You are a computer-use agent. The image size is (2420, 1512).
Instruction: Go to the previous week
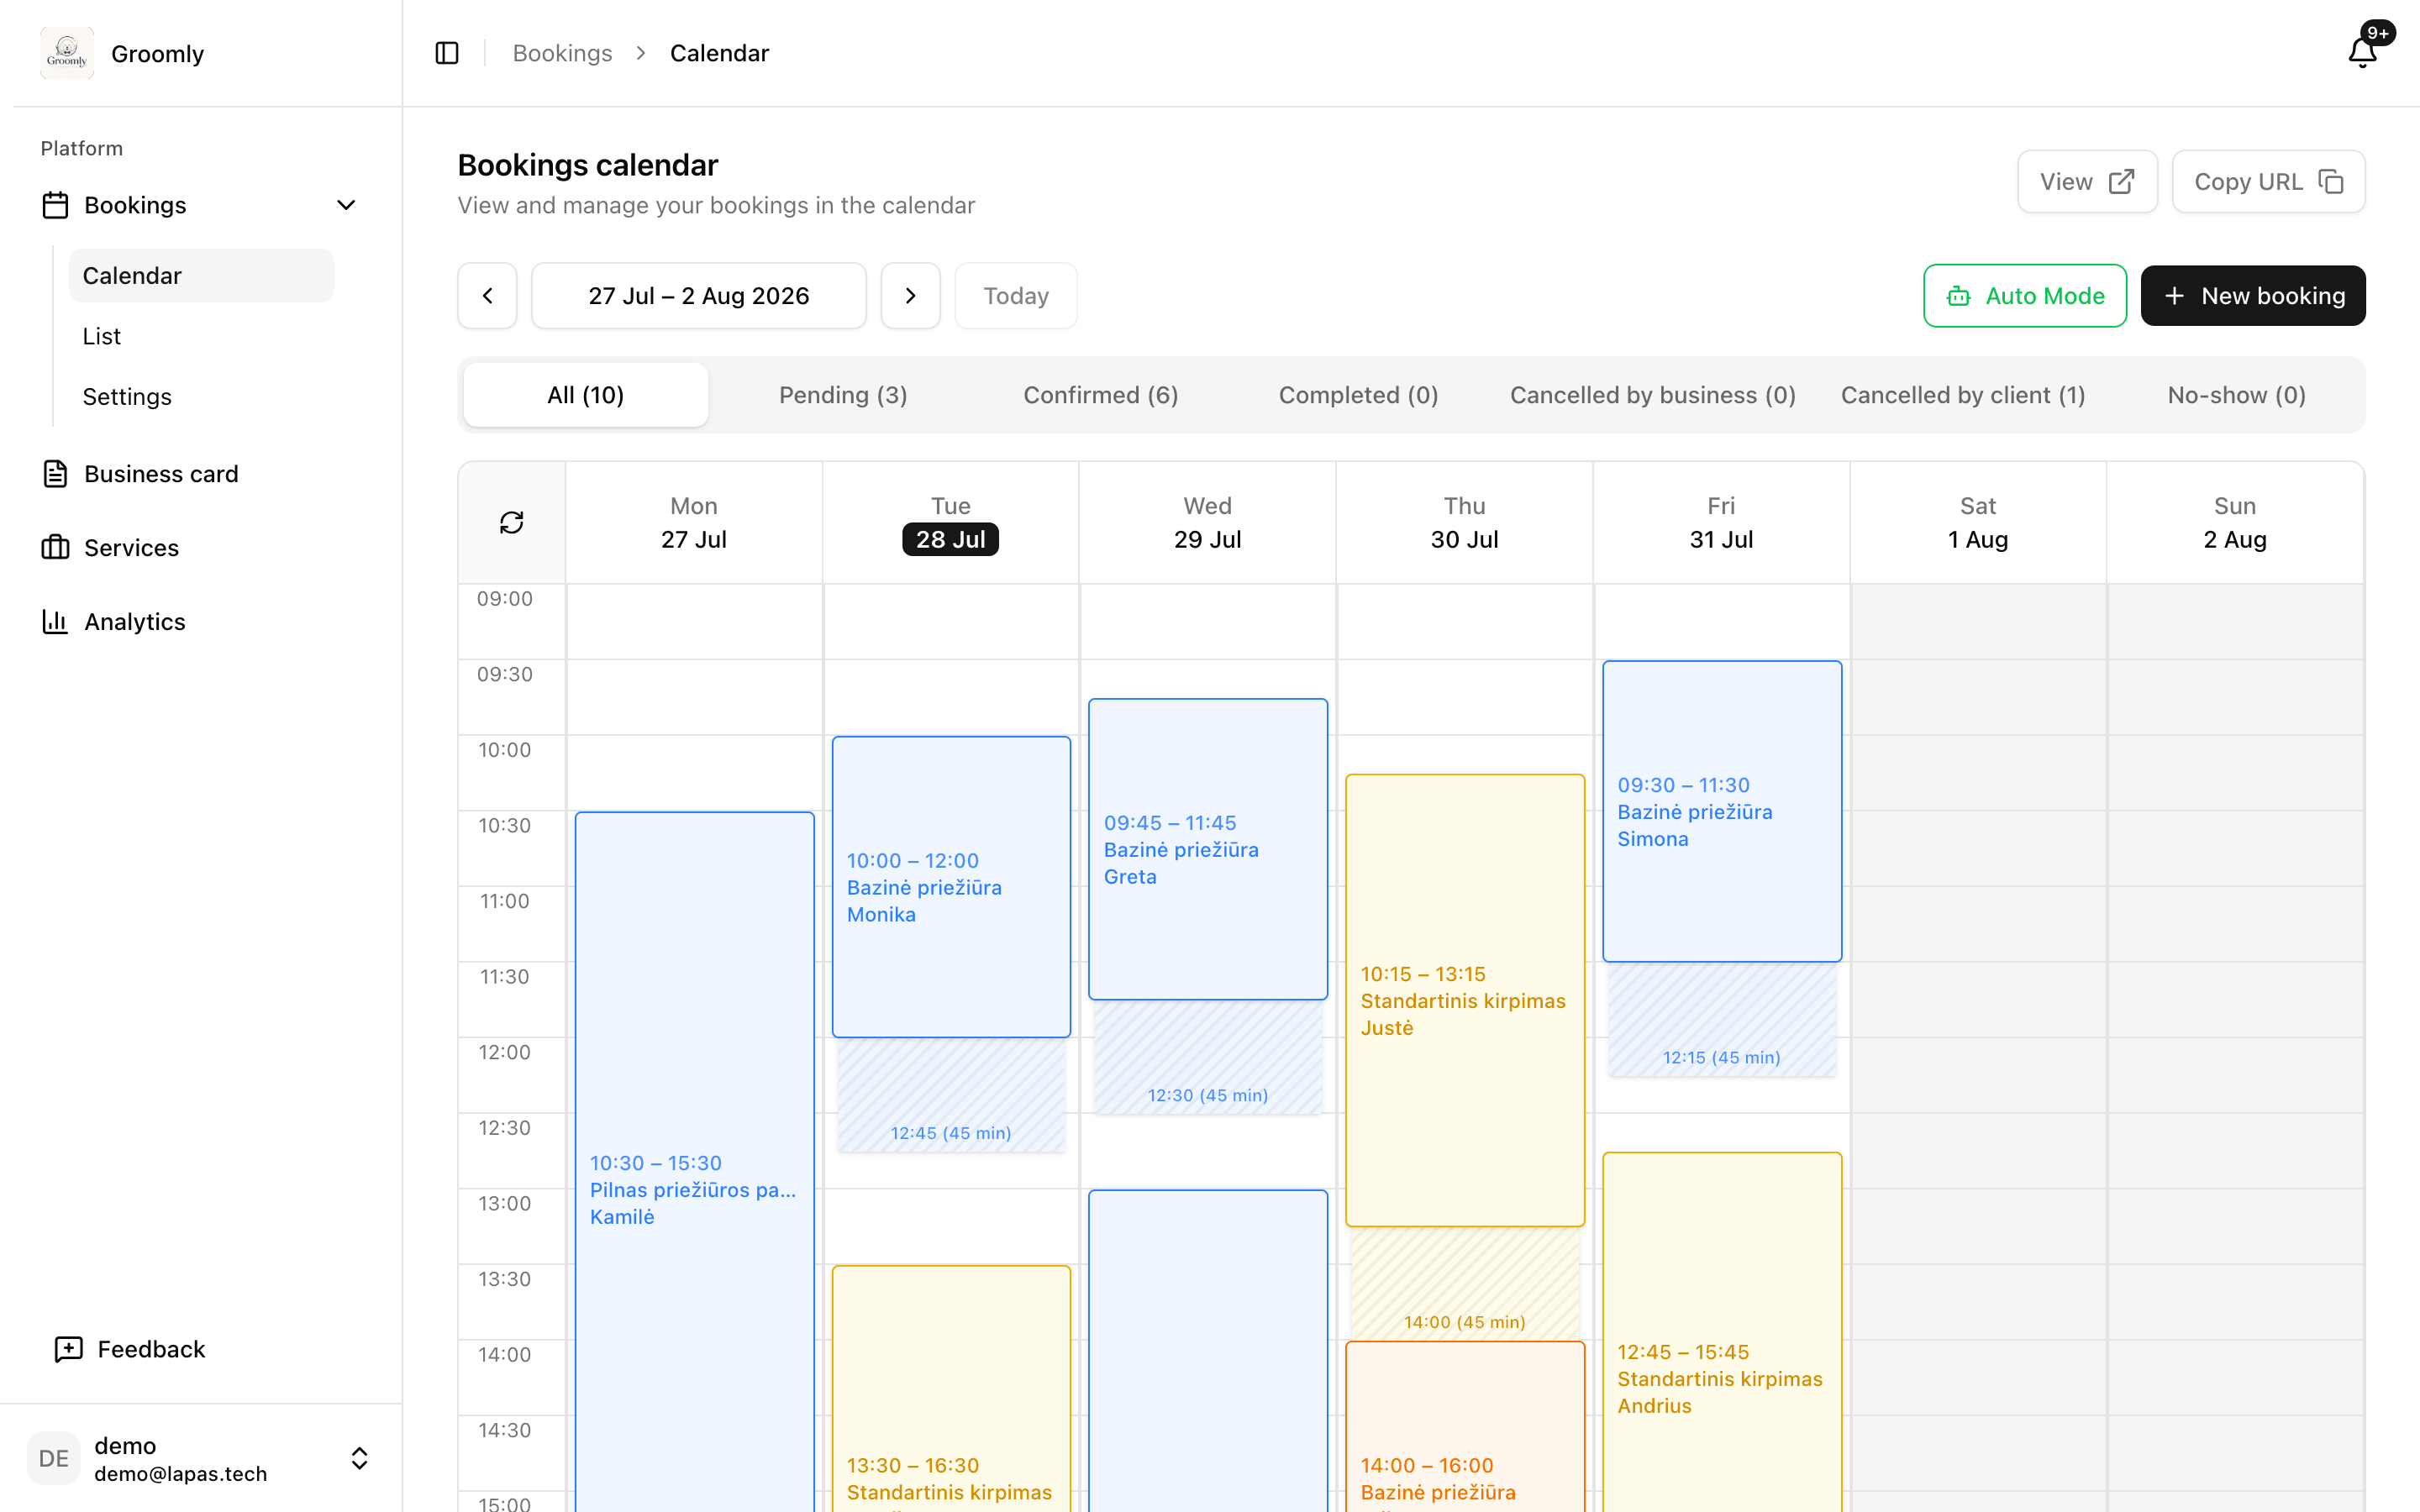pos(487,296)
